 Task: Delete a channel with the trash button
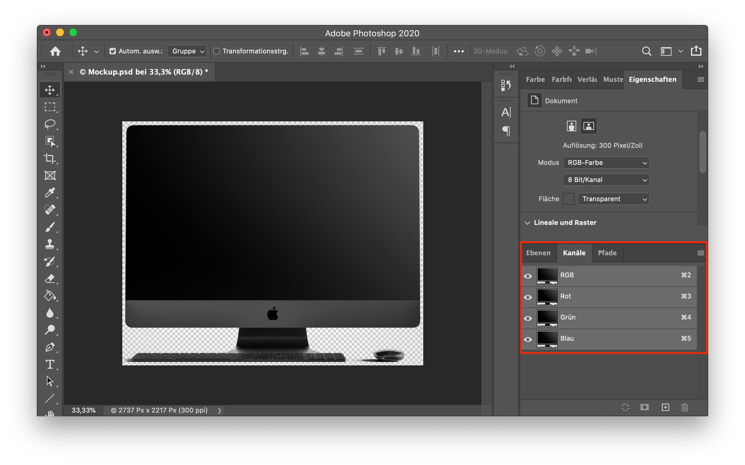[685, 408]
